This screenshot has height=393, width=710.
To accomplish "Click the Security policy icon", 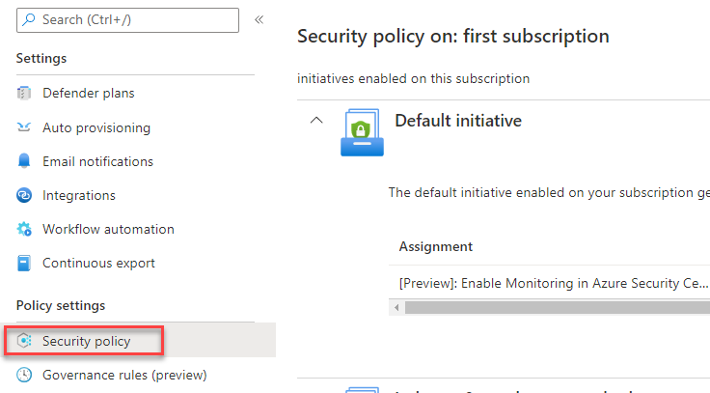I will pos(25,341).
